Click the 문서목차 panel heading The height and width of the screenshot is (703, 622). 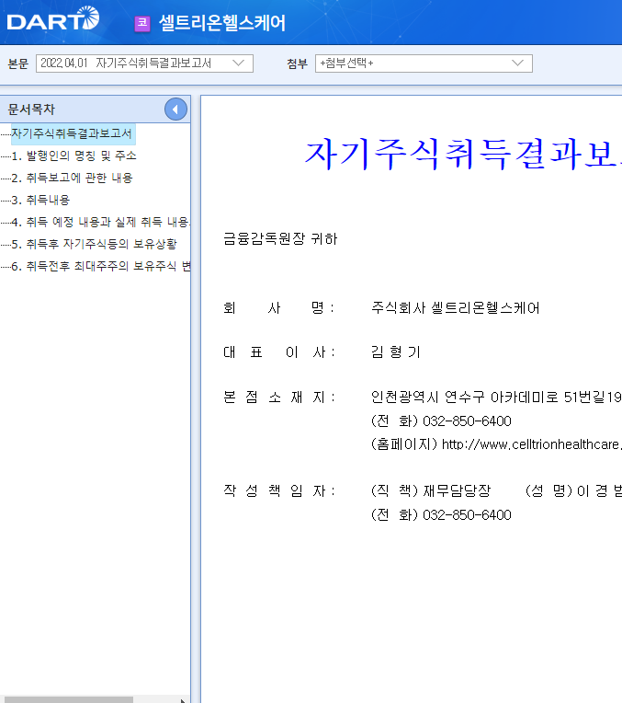31,109
